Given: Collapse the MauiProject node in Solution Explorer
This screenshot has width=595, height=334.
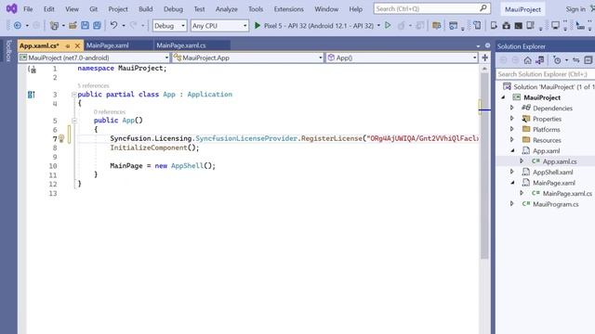Looking at the screenshot, I should [x=503, y=97].
